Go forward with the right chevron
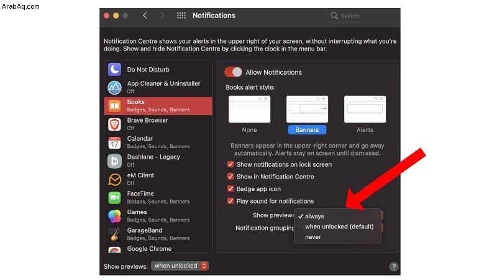 coord(162,16)
